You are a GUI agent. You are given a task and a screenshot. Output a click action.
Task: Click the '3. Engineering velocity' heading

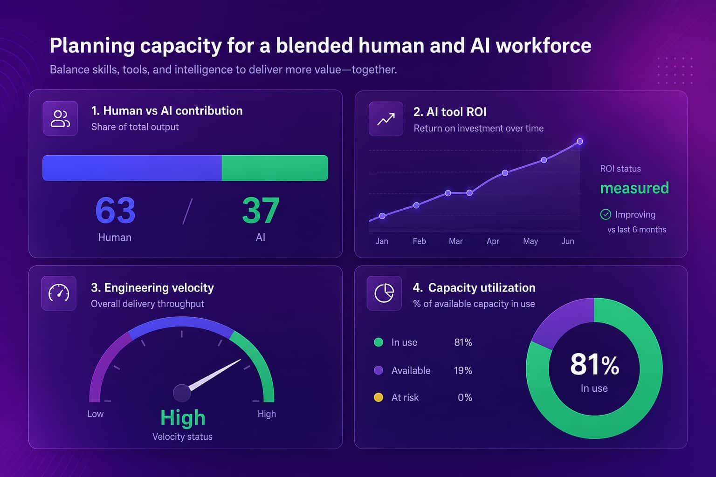pos(152,287)
